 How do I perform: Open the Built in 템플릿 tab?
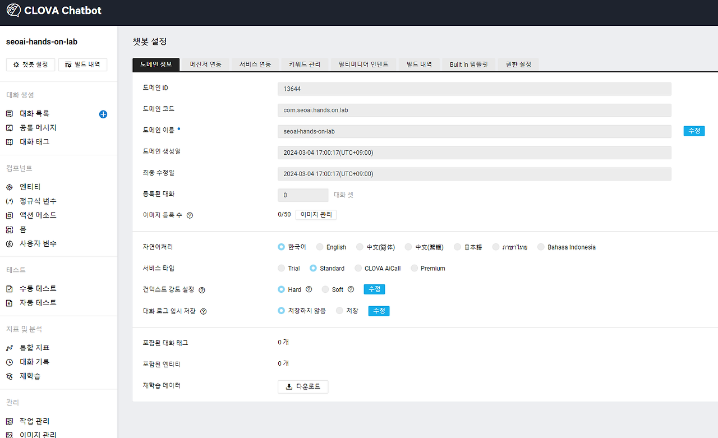pyautogui.click(x=468, y=64)
